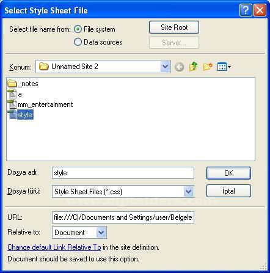Follow the Change default Link Relative To link
This screenshot has height=273, width=270.
coord(54,247)
